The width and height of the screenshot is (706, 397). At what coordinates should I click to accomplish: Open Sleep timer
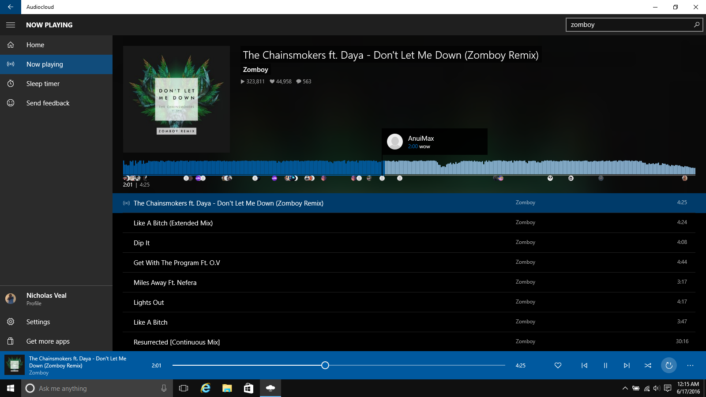(56, 84)
